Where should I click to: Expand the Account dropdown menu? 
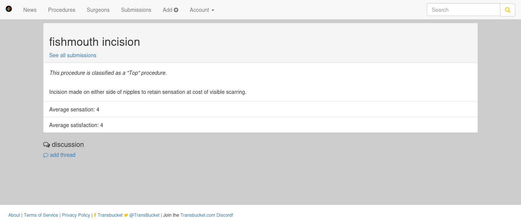(202, 10)
